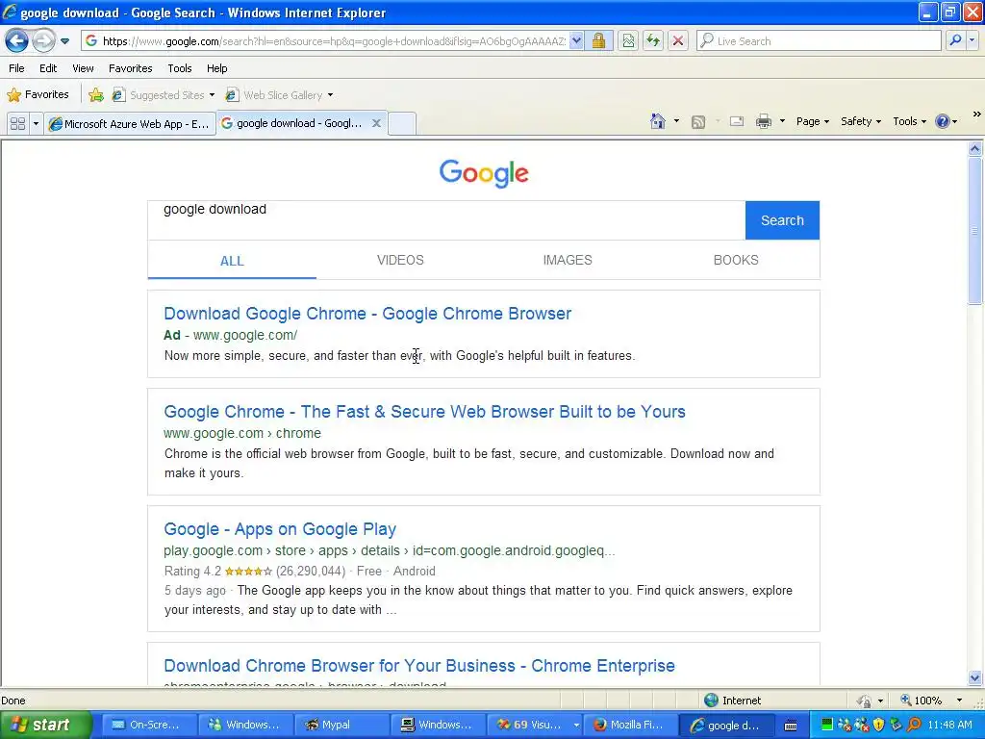Switch to Microsoft Azure Web App tab
Screen dimensions: 985x739
(130, 124)
